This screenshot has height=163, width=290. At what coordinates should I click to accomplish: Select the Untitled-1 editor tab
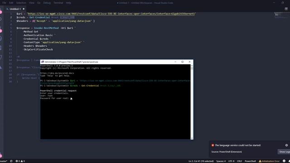(15, 9)
